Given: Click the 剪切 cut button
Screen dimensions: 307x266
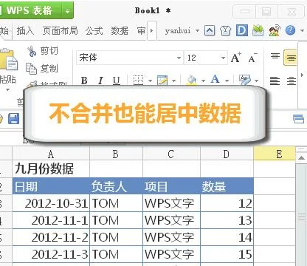Looking at the screenshot, I should click(43, 51).
